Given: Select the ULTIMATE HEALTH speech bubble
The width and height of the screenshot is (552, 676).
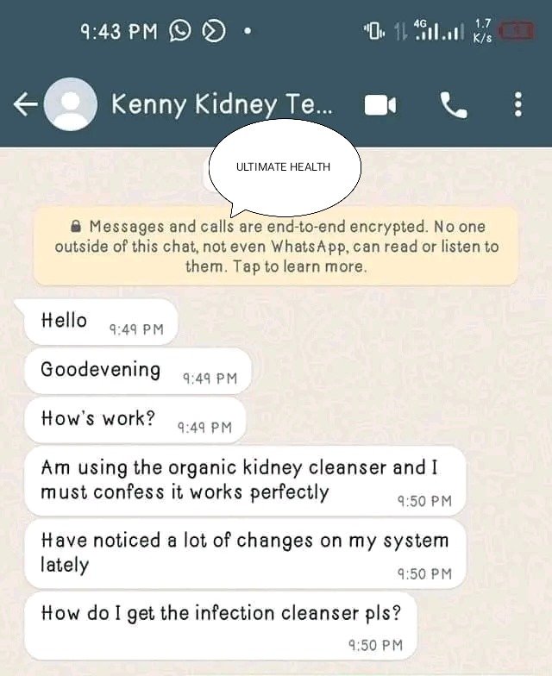Looking at the screenshot, I should click(x=285, y=167).
